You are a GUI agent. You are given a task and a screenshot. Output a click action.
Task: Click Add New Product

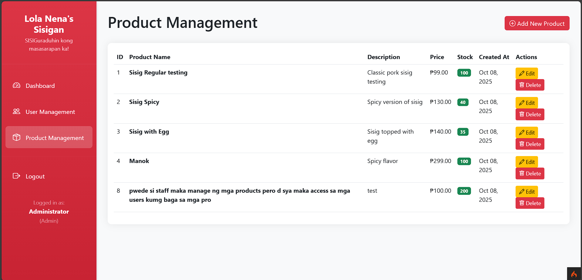[x=537, y=23]
